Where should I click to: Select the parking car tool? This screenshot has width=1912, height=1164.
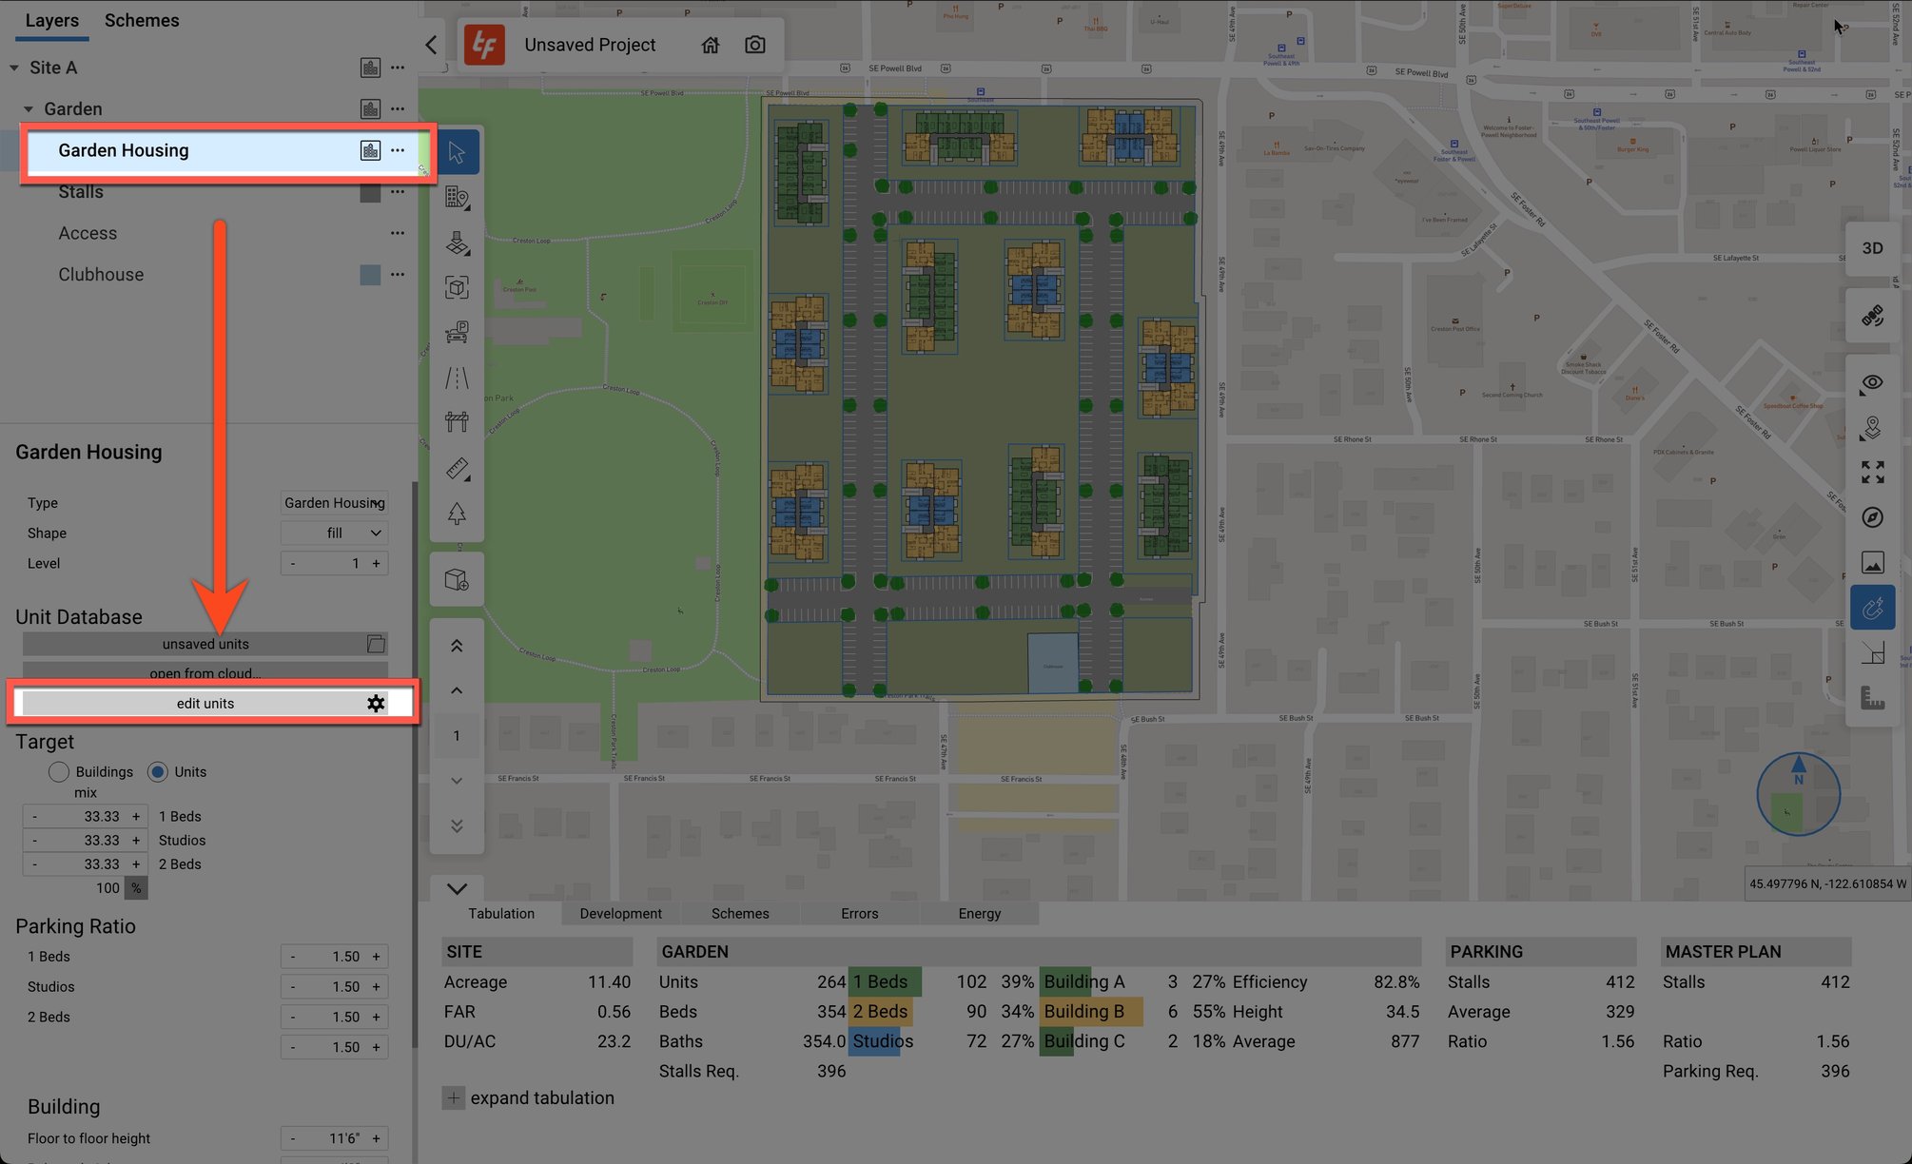[x=458, y=332]
